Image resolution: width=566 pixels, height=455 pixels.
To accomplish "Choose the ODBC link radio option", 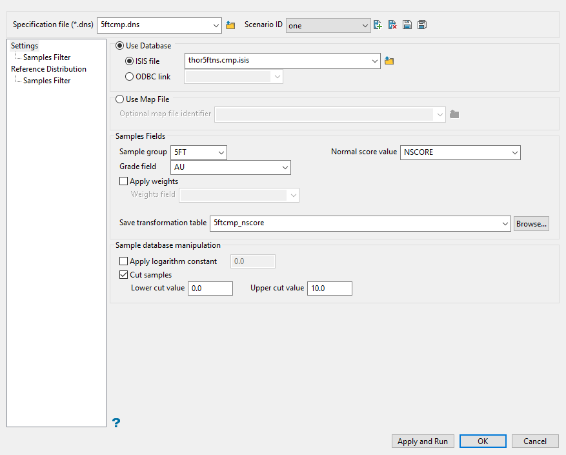I will click(x=129, y=77).
